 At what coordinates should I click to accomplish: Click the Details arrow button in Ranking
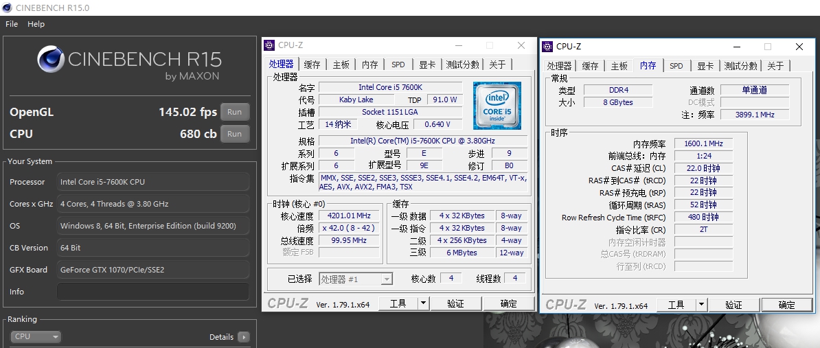[x=244, y=337]
